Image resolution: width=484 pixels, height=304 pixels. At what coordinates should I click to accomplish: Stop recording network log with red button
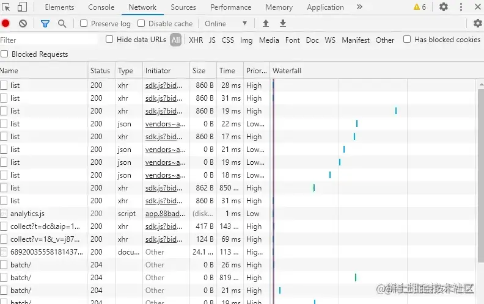click(x=5, y=23)
